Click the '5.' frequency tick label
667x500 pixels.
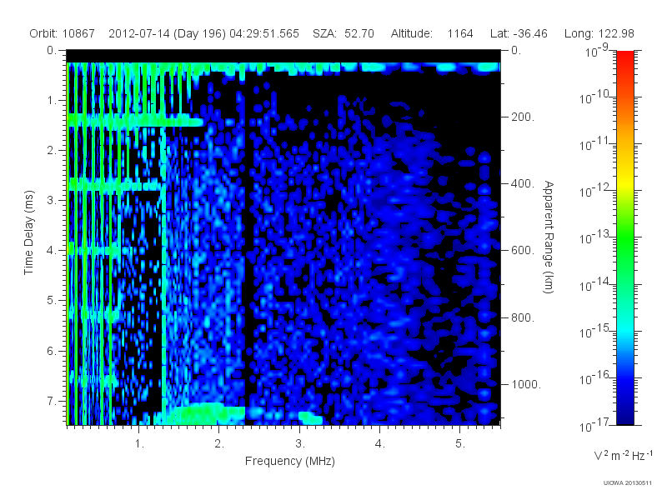point(460,444)
